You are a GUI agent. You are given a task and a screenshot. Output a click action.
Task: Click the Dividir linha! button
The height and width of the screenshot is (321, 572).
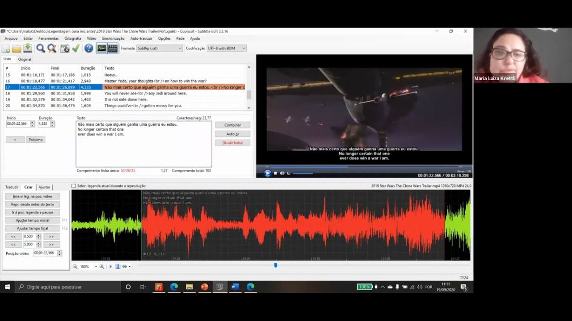coord(233,143)
